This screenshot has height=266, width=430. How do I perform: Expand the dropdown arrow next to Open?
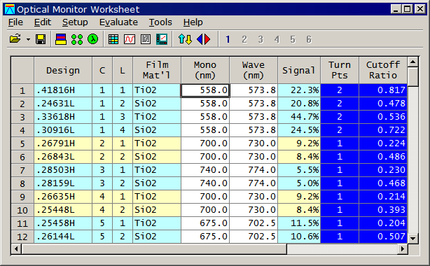click(x=28, y=39)
